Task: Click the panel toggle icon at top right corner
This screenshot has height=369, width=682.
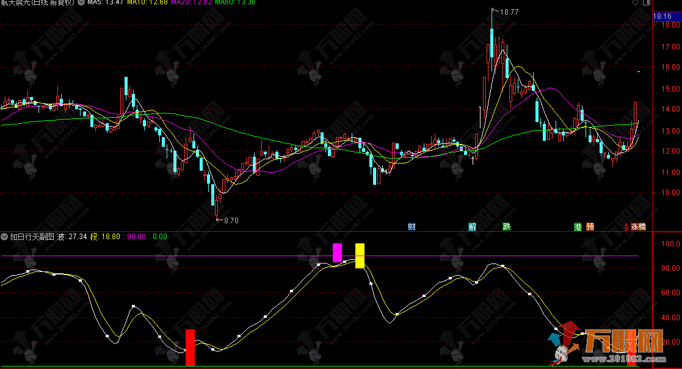Action: 647,2
